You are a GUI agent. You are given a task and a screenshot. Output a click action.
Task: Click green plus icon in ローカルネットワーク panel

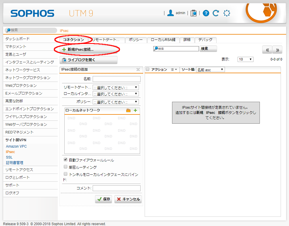tap(135, 110)
